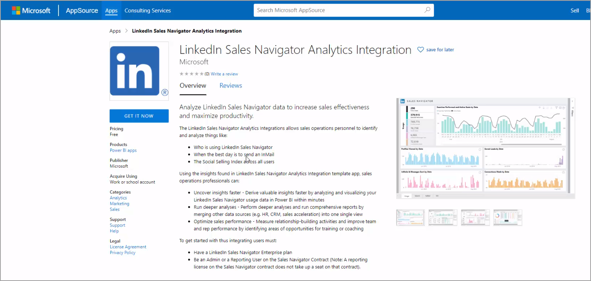Toggle save for later for this app

pyautogui.click(x=440, y=49)
